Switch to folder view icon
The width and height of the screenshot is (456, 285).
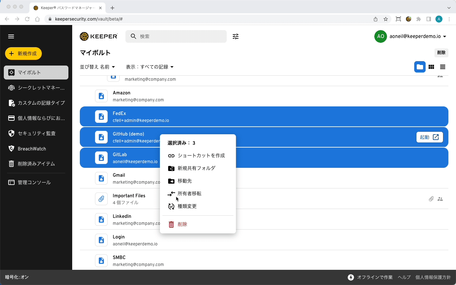coord(420,67)
